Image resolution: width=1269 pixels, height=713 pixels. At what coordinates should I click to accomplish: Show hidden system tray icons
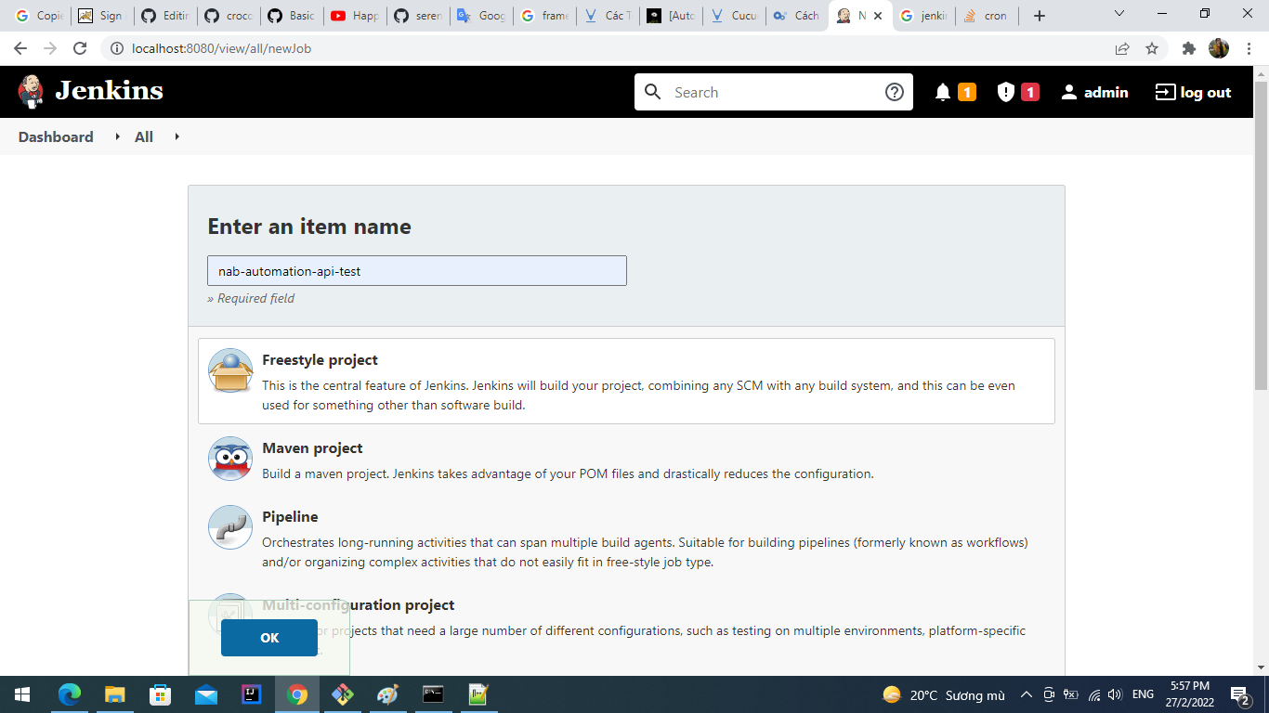pos(1027,694)
